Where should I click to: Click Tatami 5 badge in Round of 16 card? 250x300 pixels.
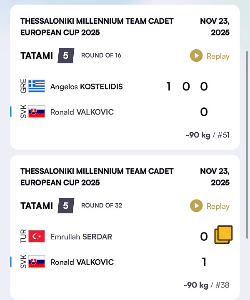pyautogui.click(x=65, y=55)
